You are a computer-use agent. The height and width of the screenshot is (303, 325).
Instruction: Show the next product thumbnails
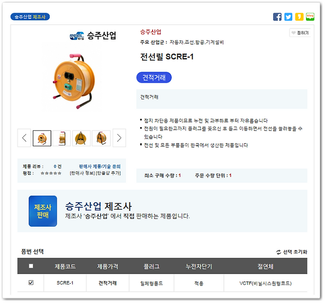(x=119, y=138)
